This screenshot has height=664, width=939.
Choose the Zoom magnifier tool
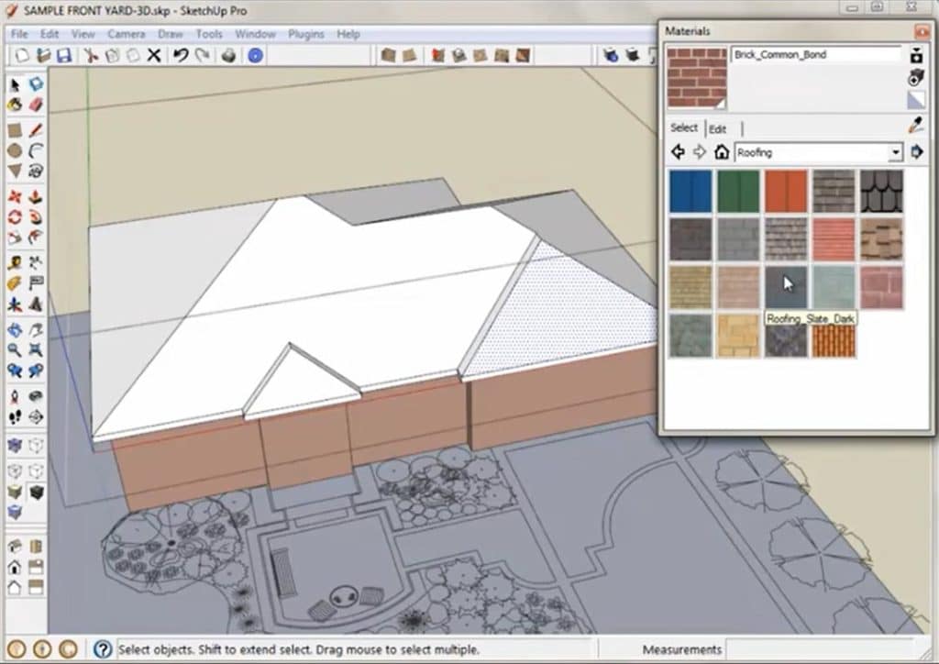pyautogui.click(x=15, y=350)
